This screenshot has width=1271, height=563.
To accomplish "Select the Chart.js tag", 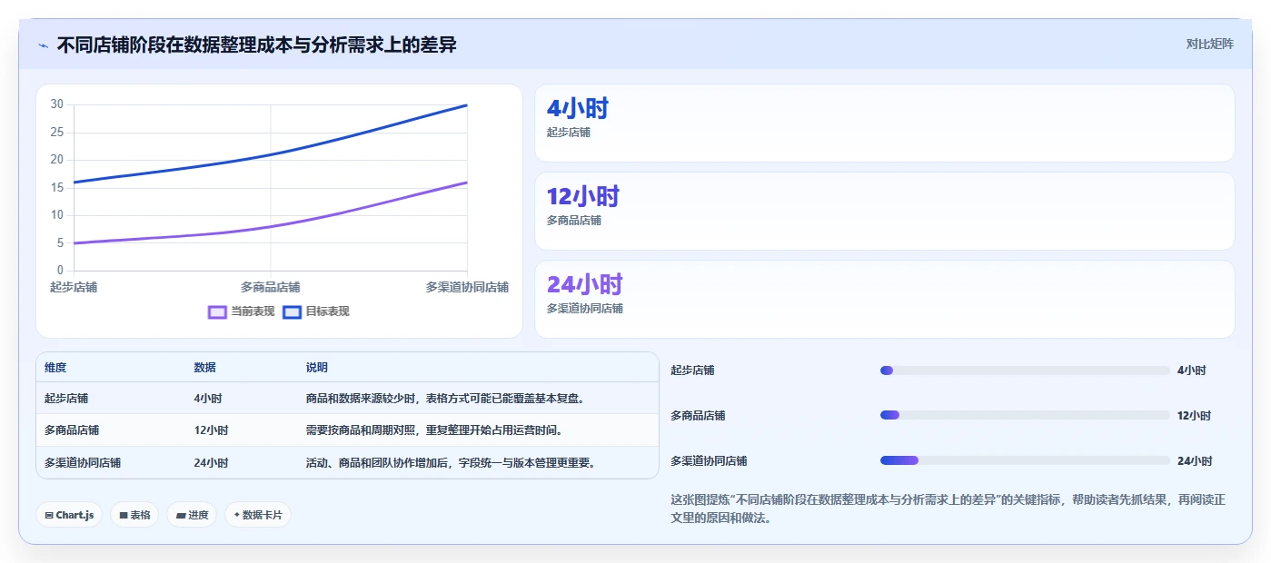I will 69,515.
